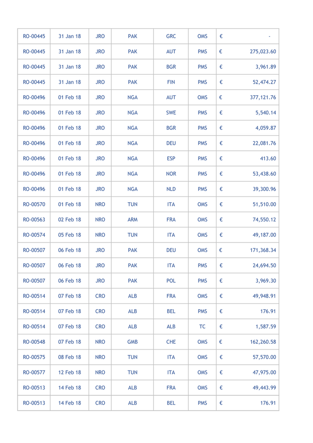Select the POL country code cell

[171, 281]
